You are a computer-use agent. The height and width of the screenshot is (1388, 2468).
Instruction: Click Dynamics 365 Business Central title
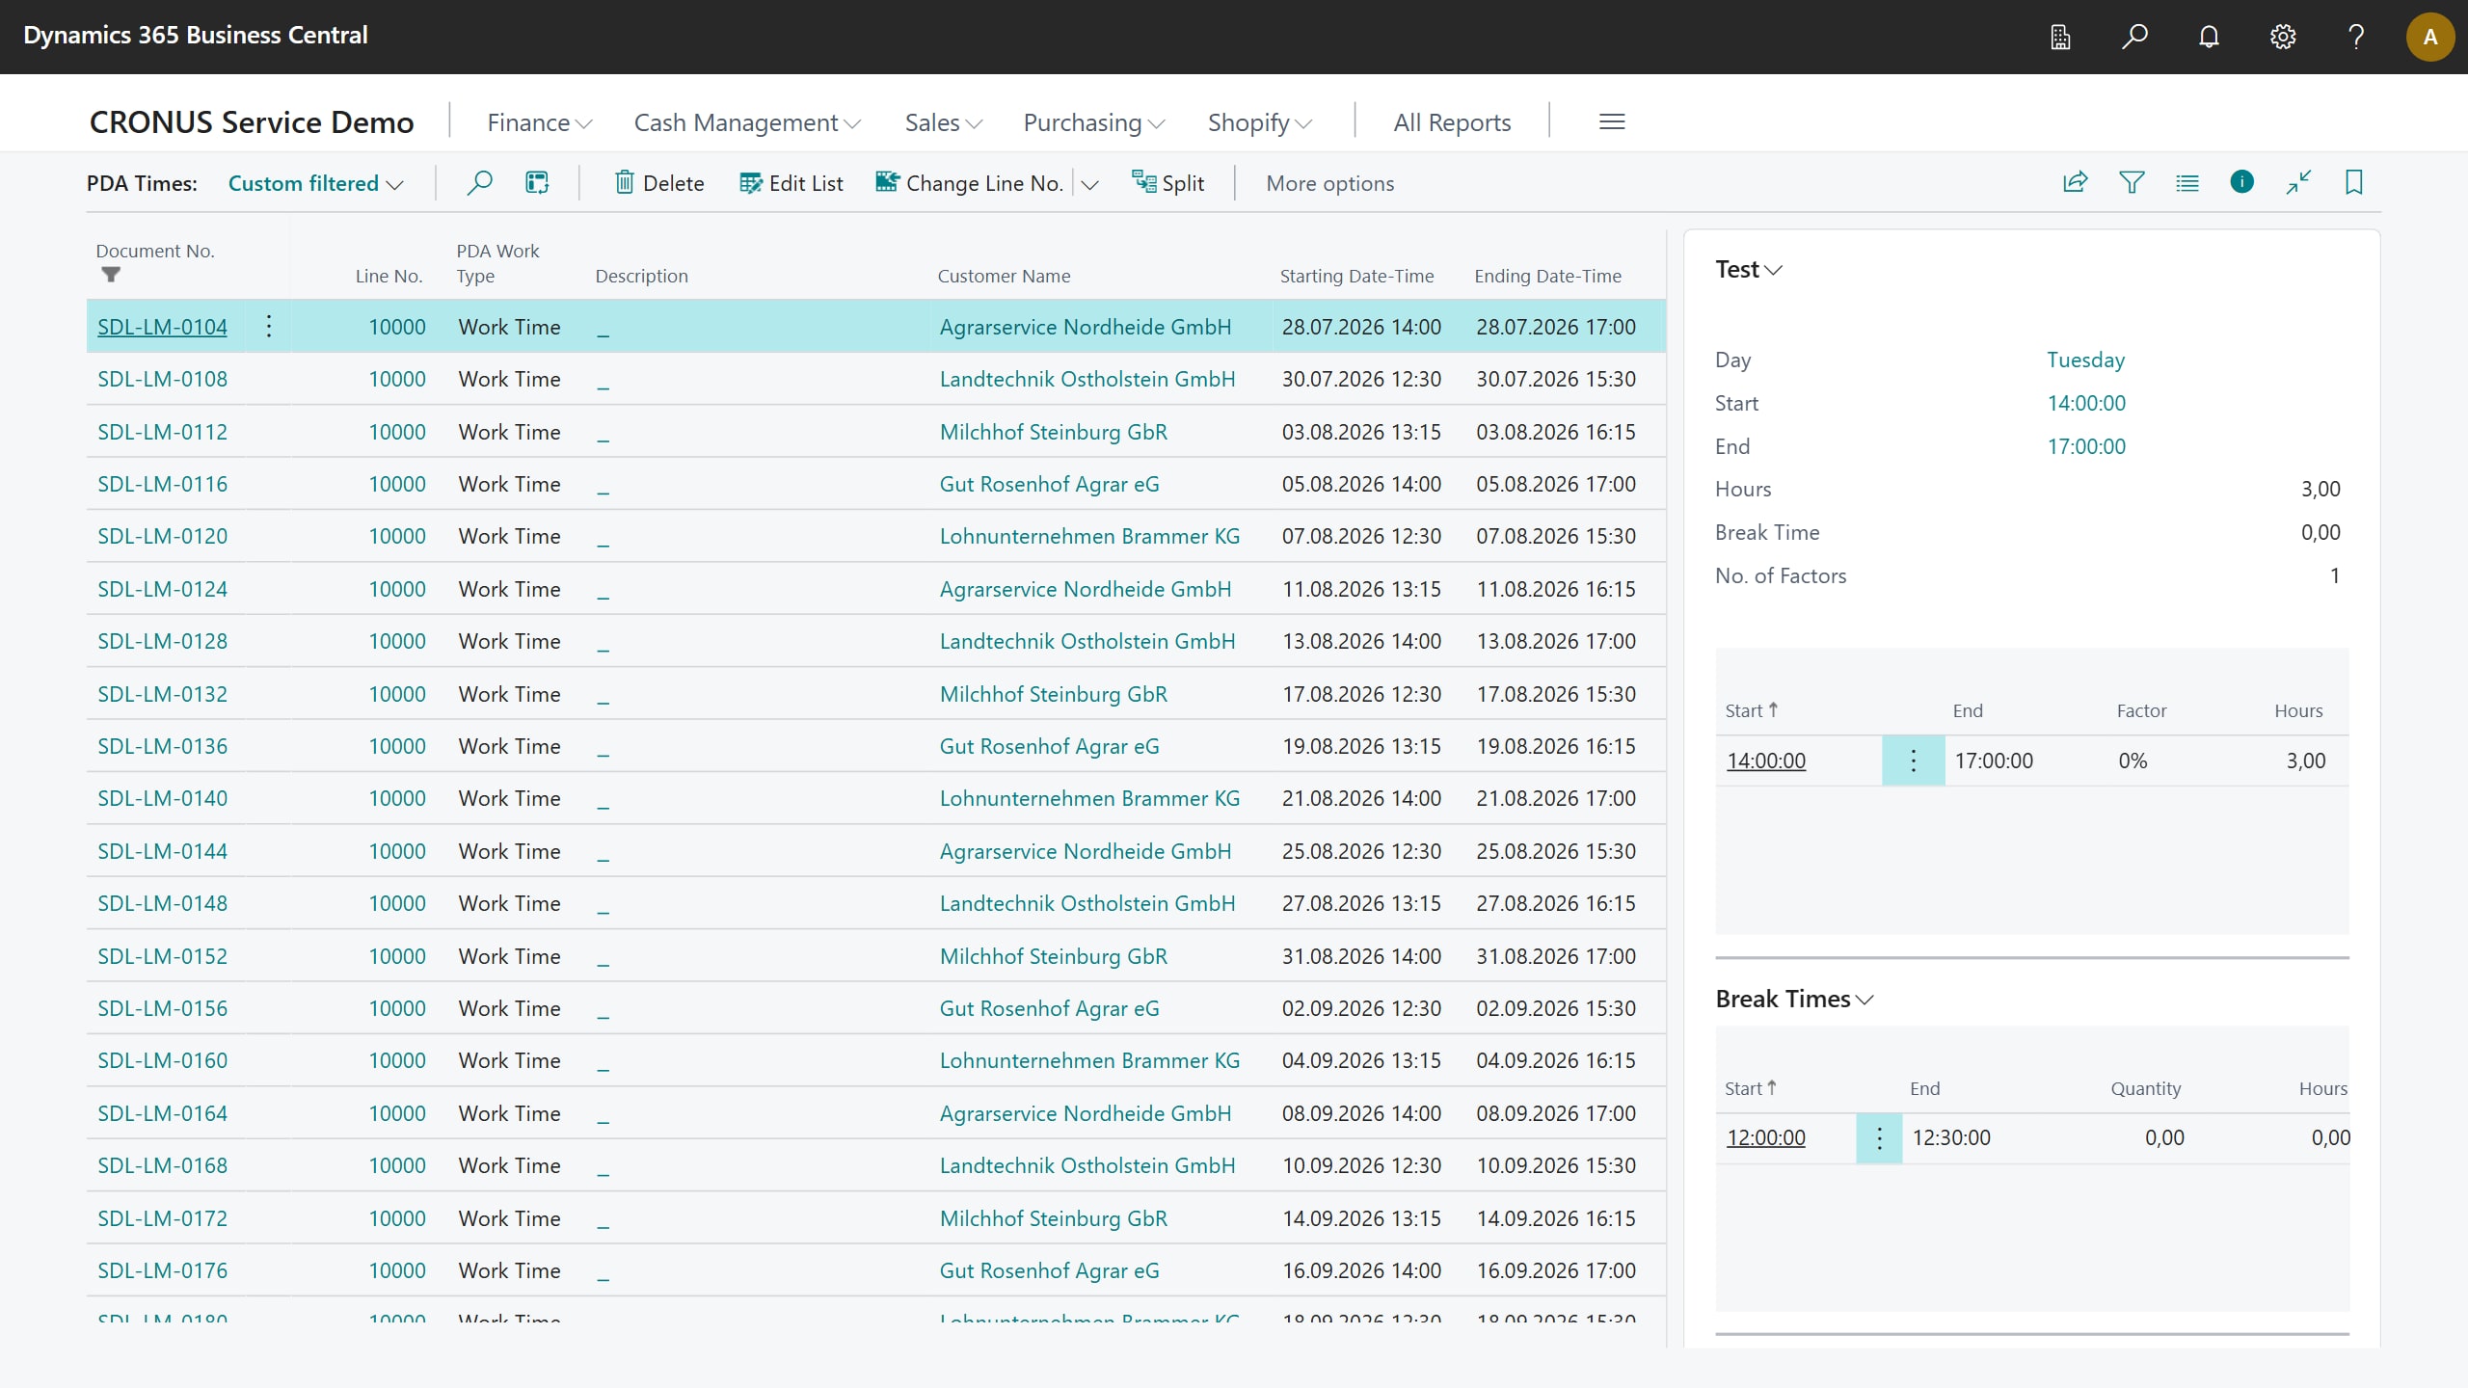(196, 36)
